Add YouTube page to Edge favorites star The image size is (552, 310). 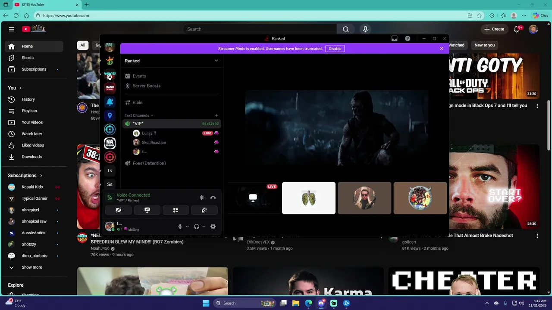point(479,15)
